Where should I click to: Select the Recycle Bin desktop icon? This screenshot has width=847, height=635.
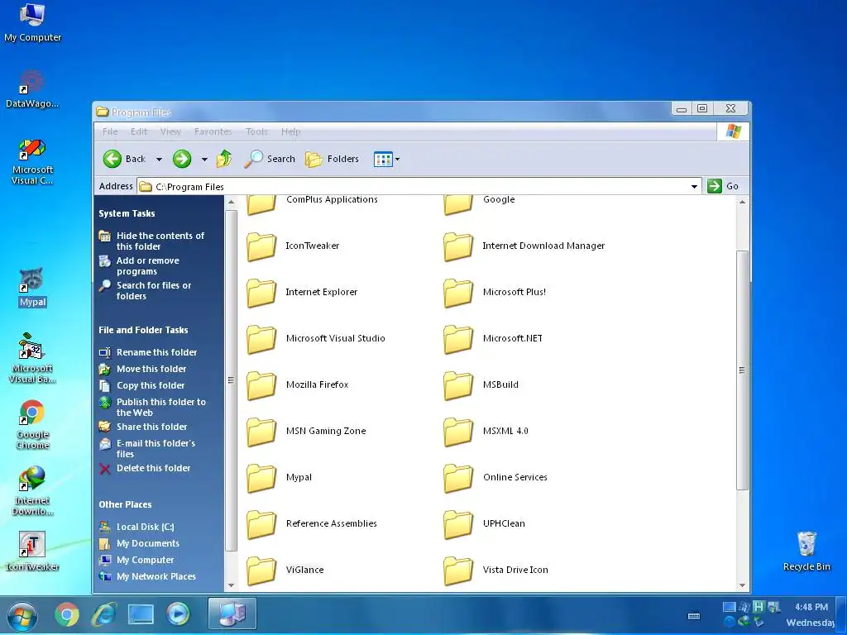click(806, 551)
